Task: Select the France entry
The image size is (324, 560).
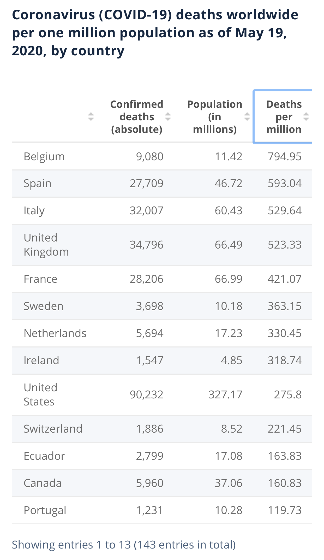Action: pos(40,279)
